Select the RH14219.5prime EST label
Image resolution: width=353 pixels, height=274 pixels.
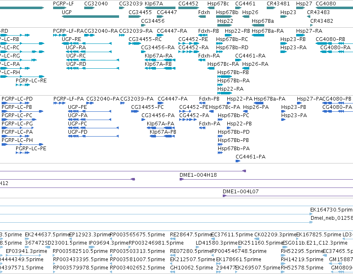point(302,260)
